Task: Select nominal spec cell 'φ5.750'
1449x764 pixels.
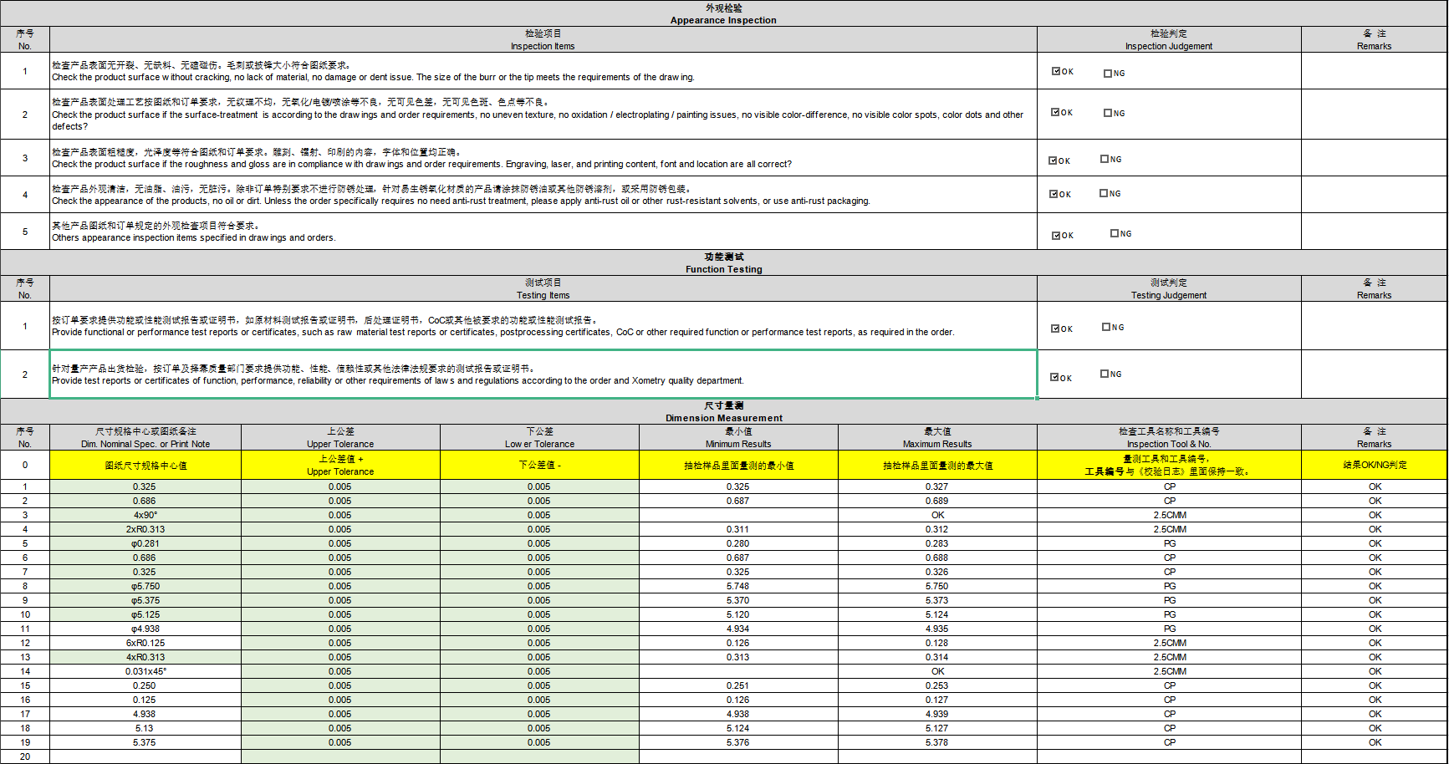Action: tap(145, 586)
